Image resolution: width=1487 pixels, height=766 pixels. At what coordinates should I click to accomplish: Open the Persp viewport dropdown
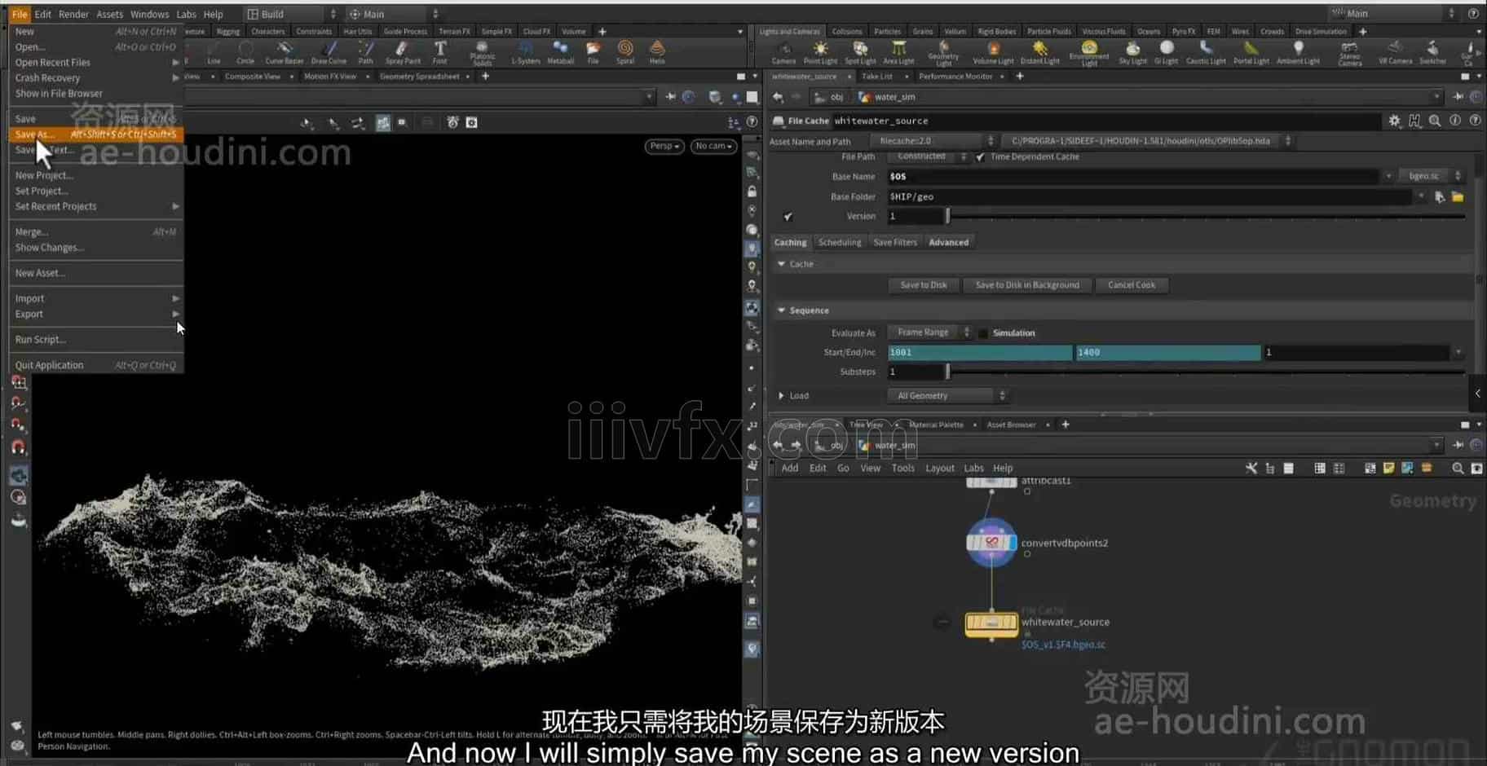click(x=664, y=146)
